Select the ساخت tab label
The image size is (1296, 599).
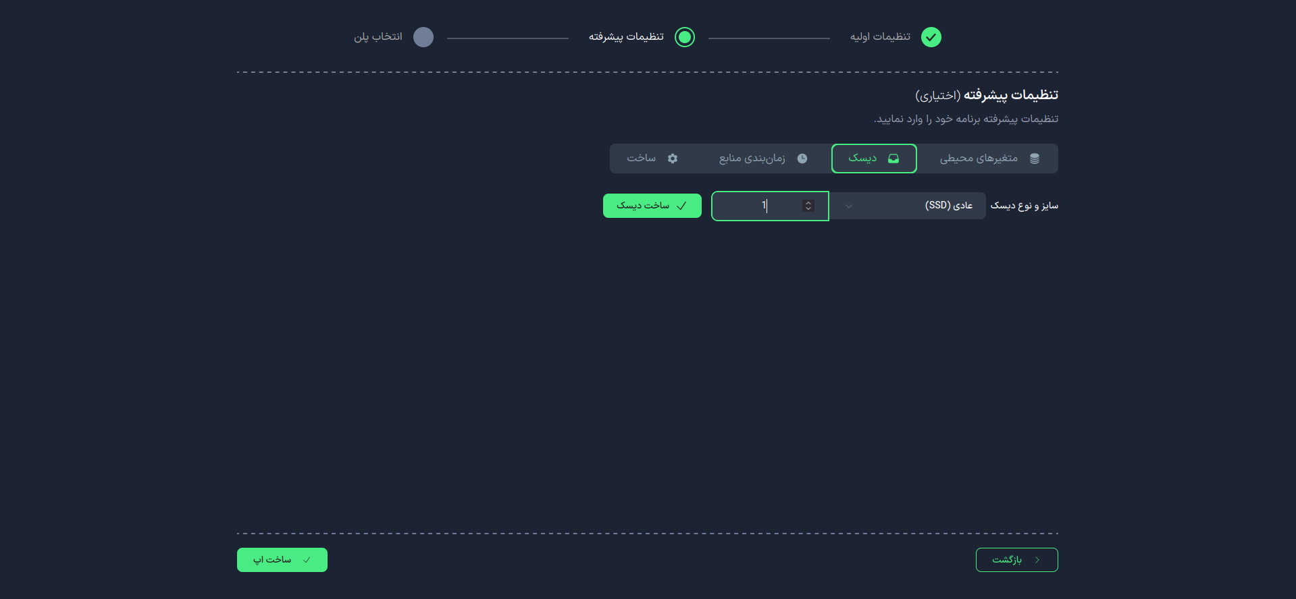pos(641,158)
